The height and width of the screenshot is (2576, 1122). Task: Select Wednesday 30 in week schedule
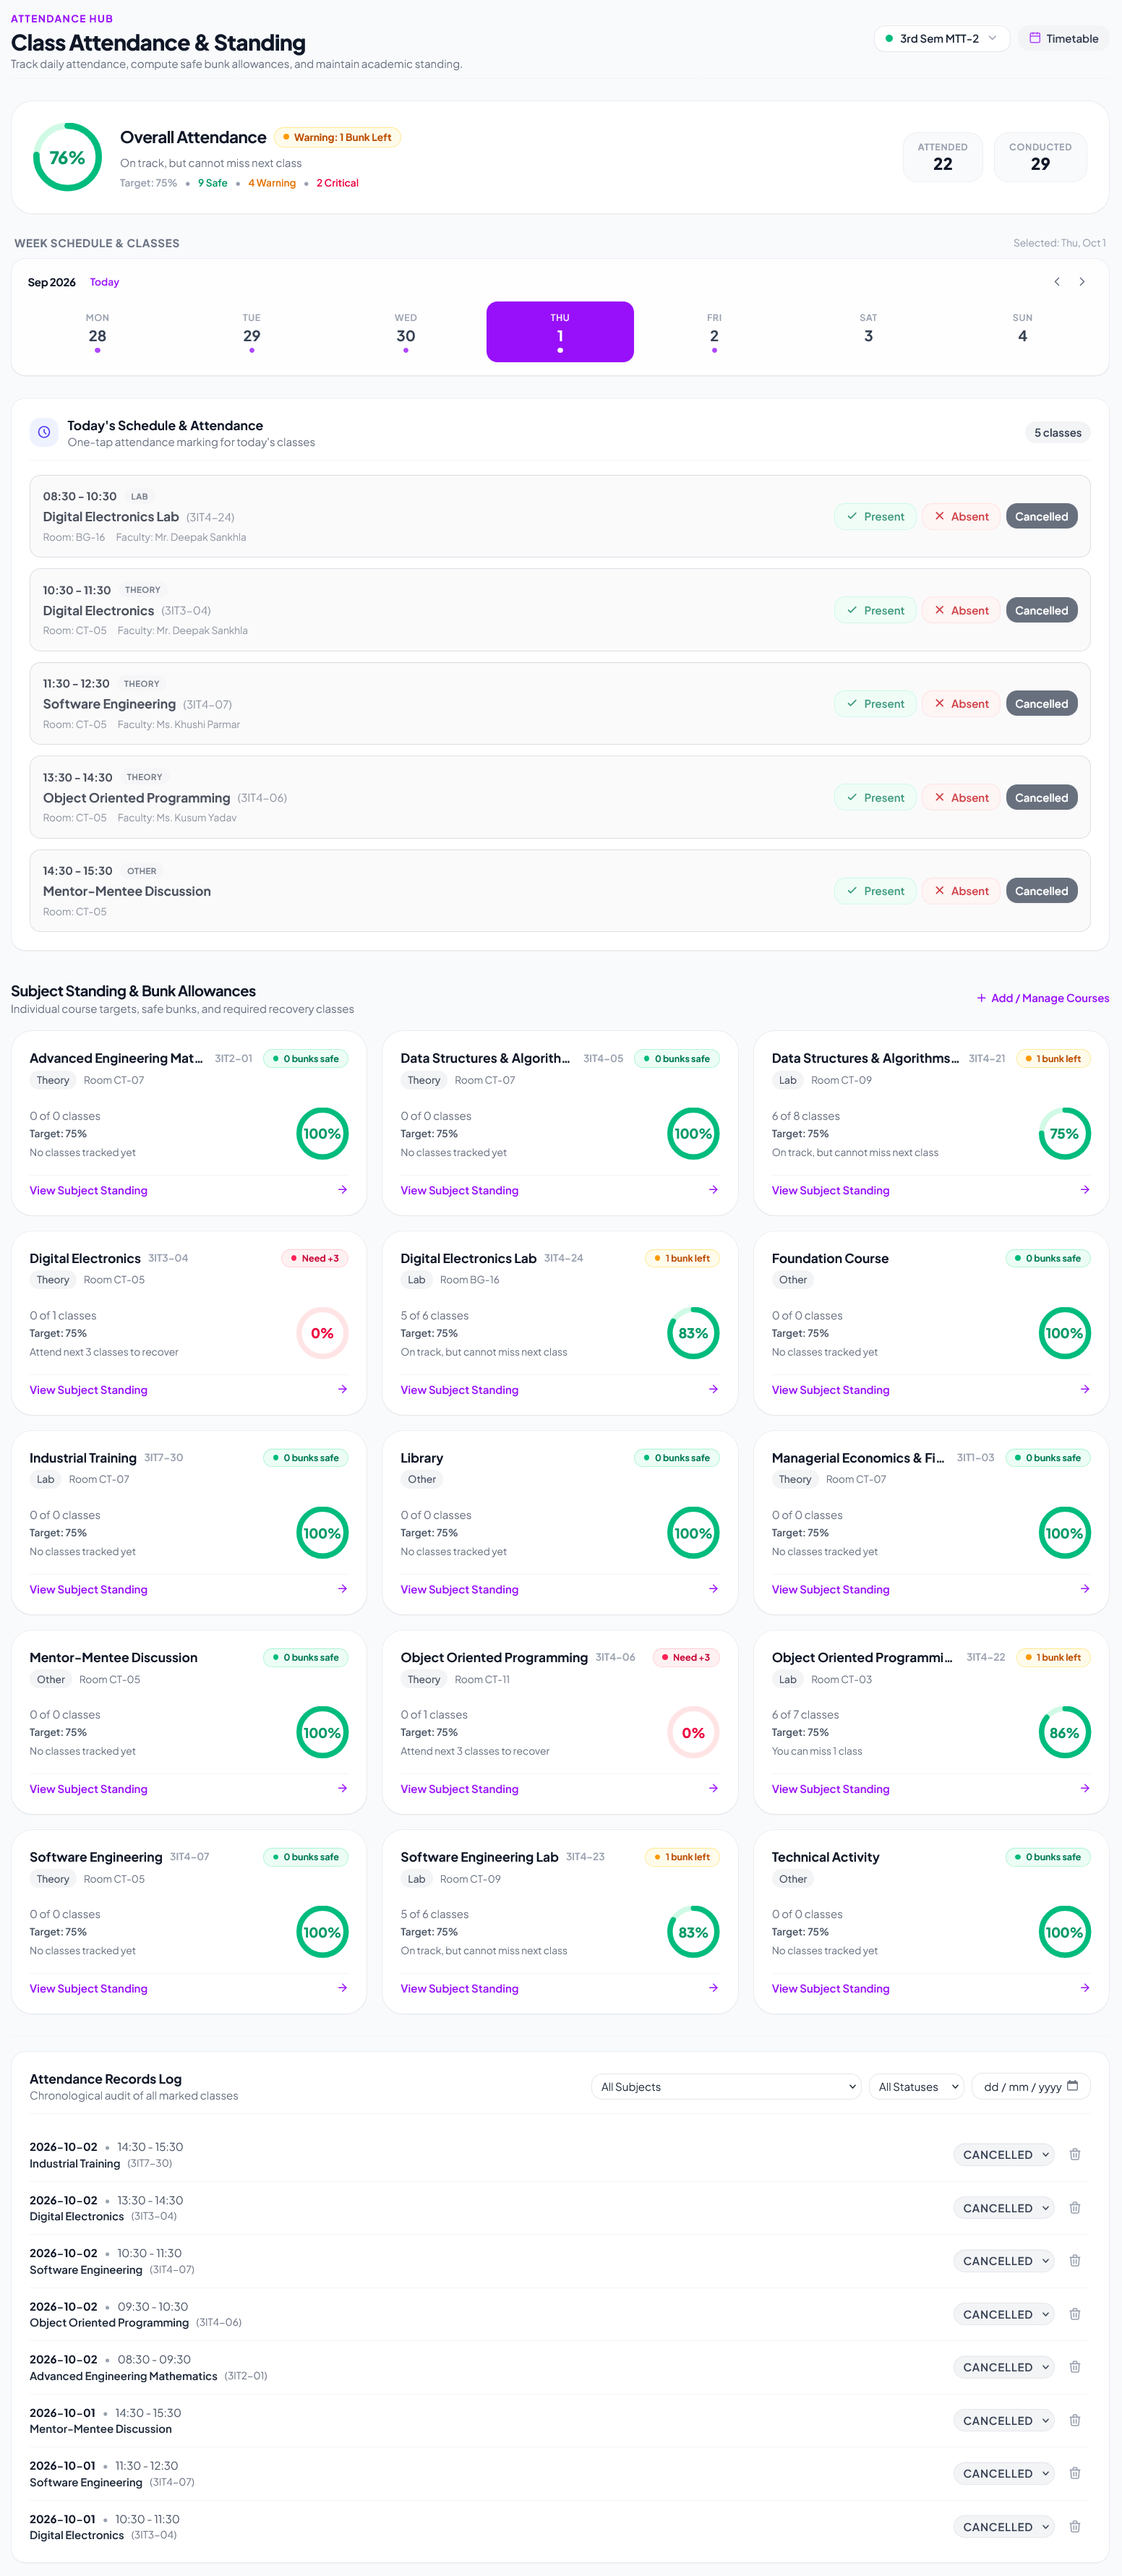tap(406, 332)
